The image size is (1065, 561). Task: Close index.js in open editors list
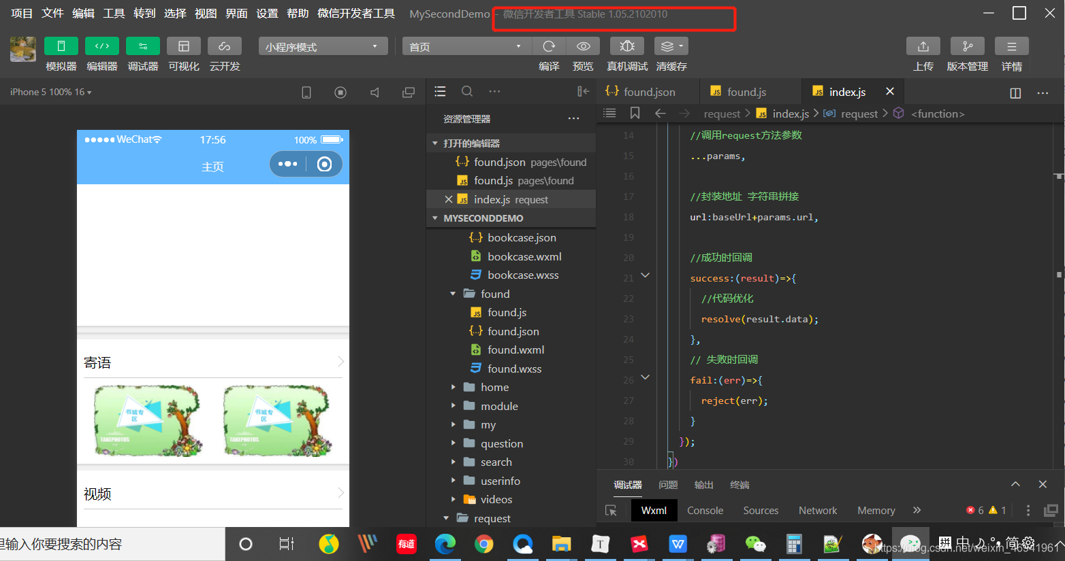tap(448, 199)
